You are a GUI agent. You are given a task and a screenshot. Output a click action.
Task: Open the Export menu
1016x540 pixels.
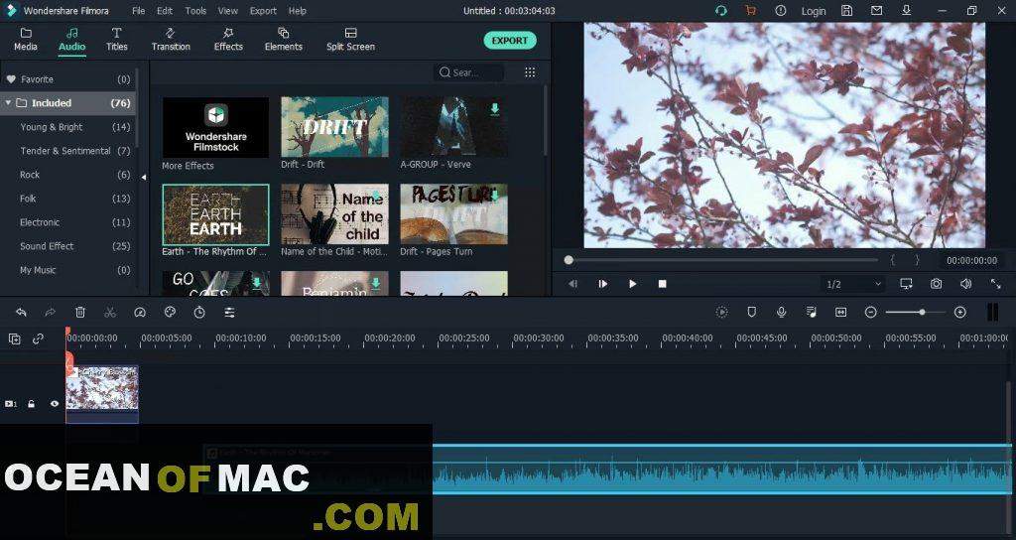click(x=263, y=11)
